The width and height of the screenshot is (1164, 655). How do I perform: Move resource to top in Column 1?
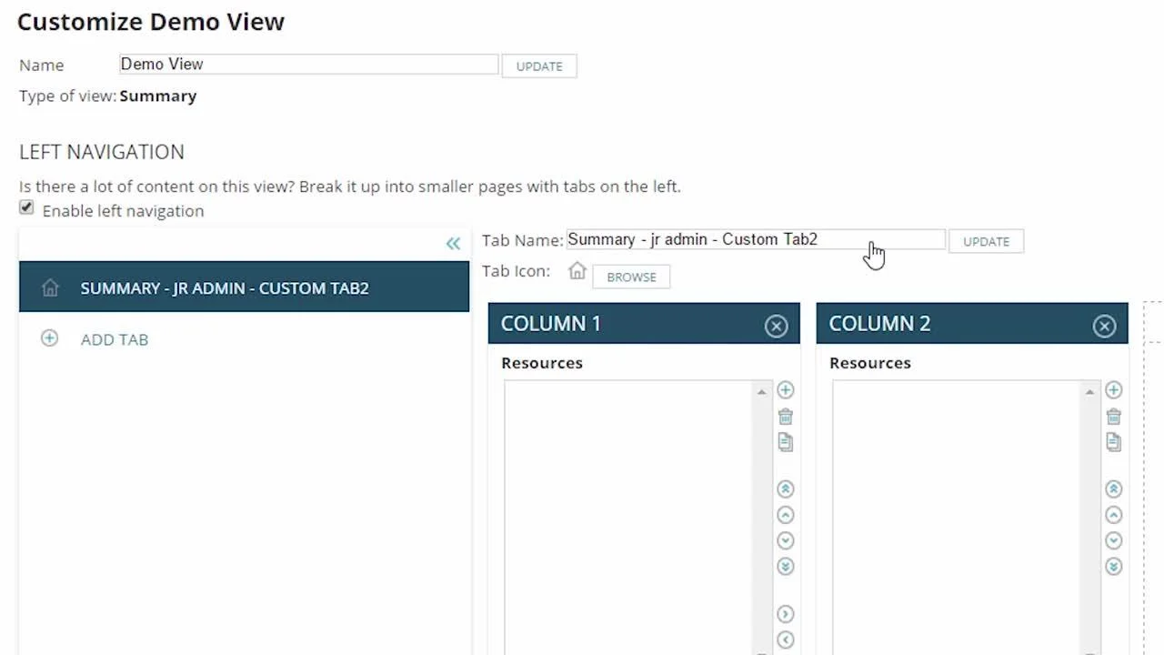(x=786, y=489)
